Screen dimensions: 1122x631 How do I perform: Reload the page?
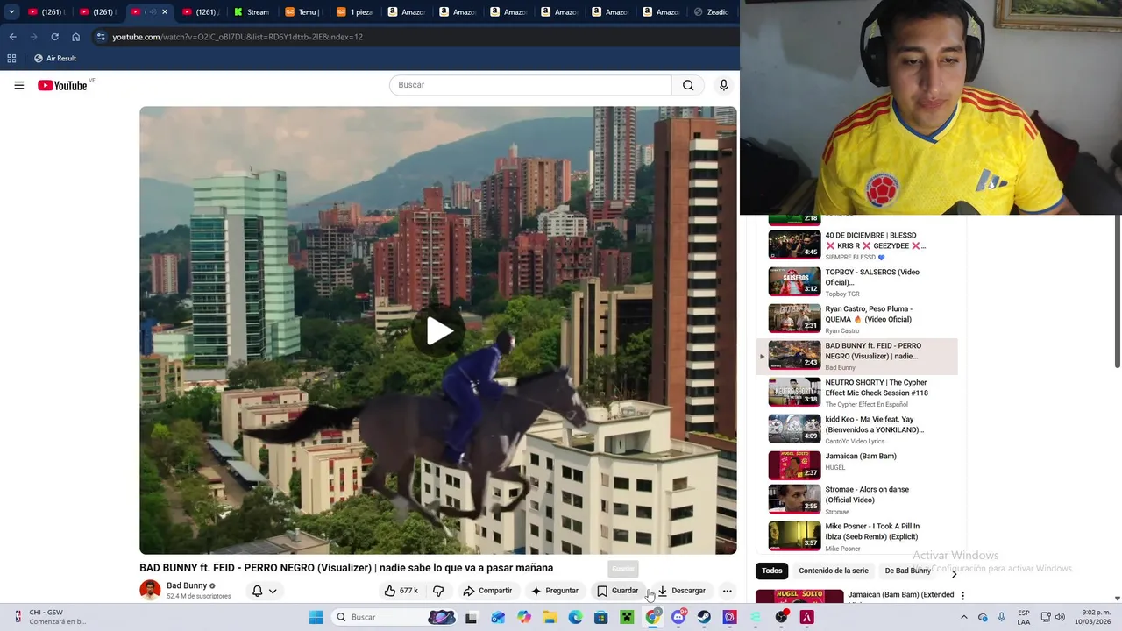54,37
